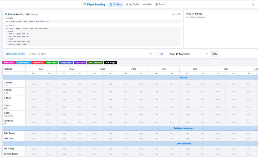Screen dimensions: 258x157
Task: Select the red Gill Rudham color chip
Action: tap(38, 62)
